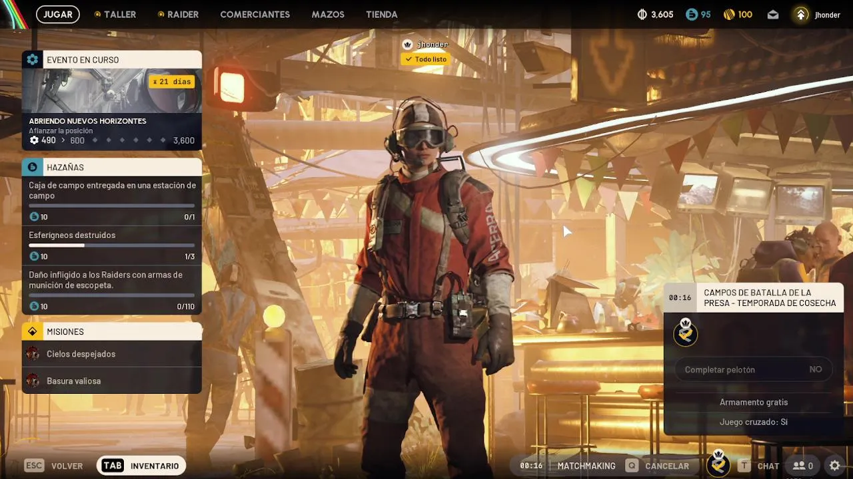The height and width of the screenshot is (479, 853).
Task: Click the crown icon above the player name
Action: click(x=407, y=44)
